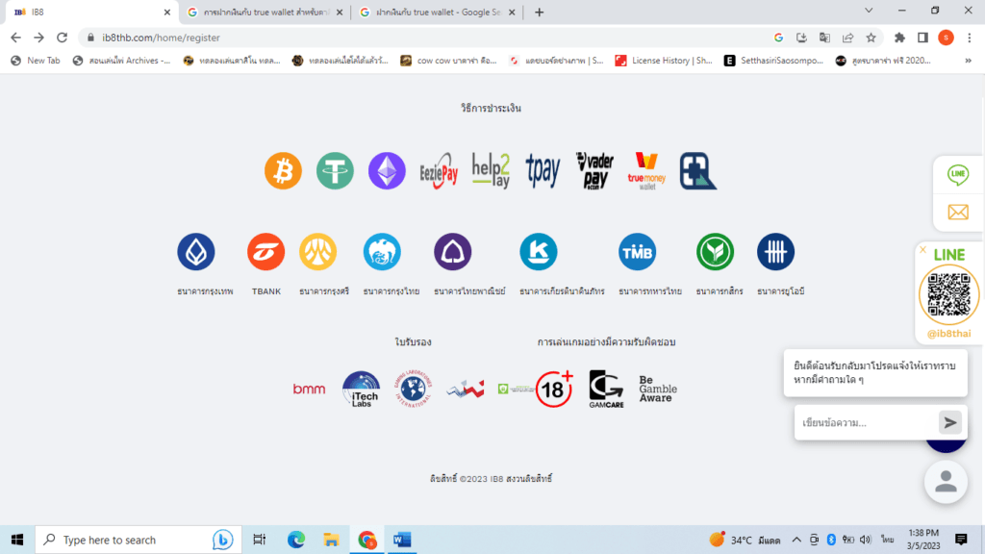Select the ธนาคารเกียรตินาคินภัทร K icon

(x=539, y=252)
